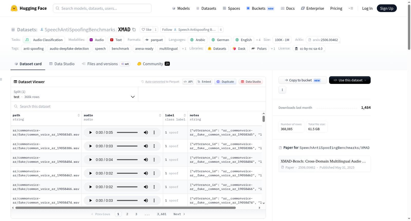This screenshot has width=411, height=221.
Task: Open the Dataset card tab
Action: [28, 64]
